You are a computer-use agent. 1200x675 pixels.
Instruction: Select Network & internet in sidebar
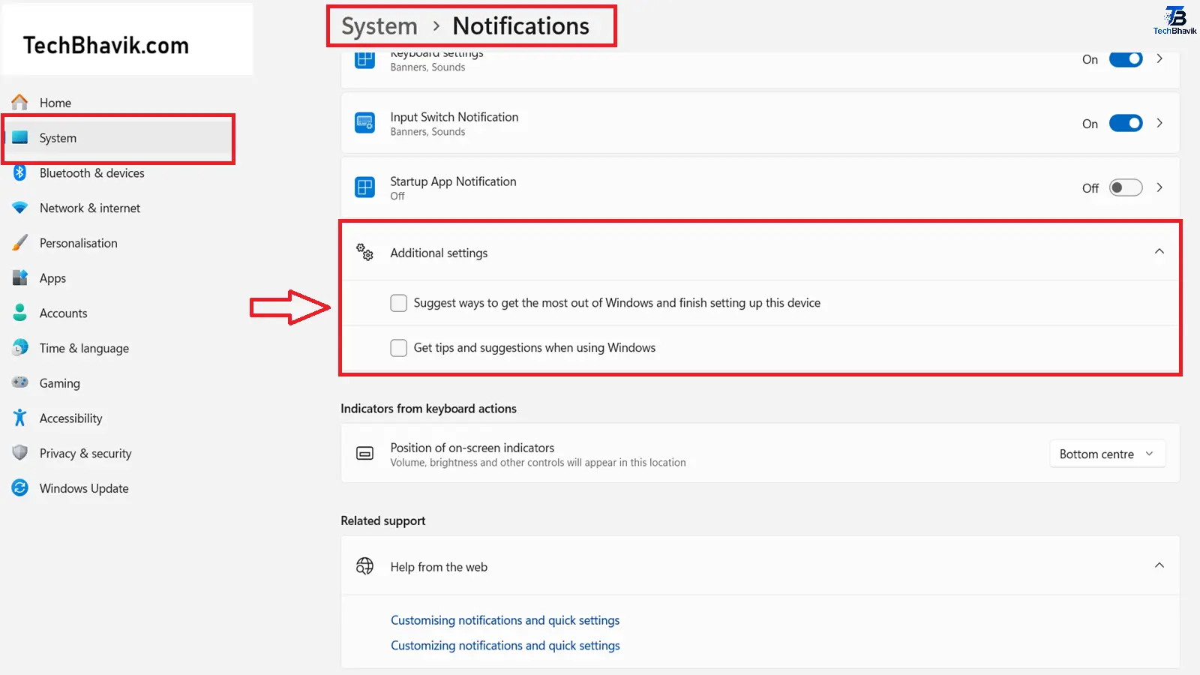tap(90, 208)
